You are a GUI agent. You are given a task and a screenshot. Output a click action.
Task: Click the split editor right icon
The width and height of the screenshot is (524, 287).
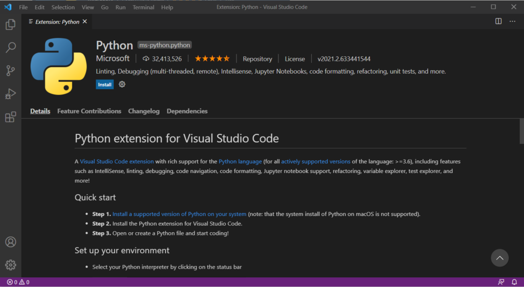click(498, 21)
